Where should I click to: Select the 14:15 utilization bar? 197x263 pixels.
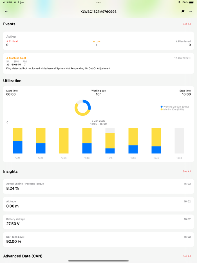(18, 141)
